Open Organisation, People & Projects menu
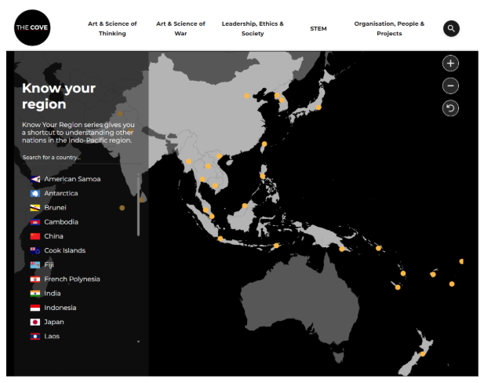The height and width of the screenshot is (383, 484). (389, 28)
